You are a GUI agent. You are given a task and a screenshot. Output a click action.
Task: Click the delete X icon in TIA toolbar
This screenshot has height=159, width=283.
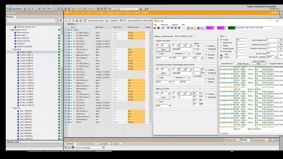(39, 9)
